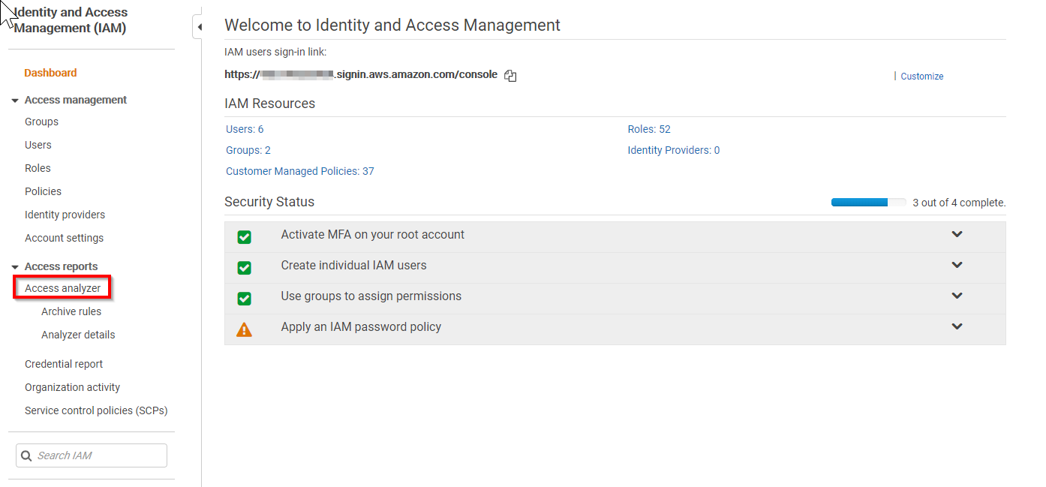Image resolution: width=1046 pixels, height=487 pixels.
Task: Expand the Activate MFA on your root account chevron
Action: 957,234
